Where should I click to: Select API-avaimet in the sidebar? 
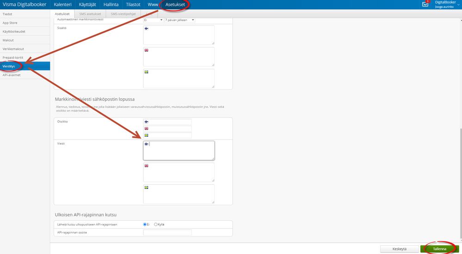[x=25, y=75]
